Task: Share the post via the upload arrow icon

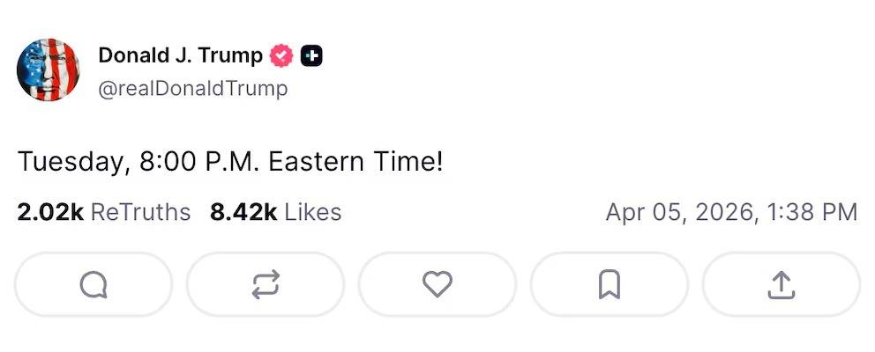Action: 782,284
